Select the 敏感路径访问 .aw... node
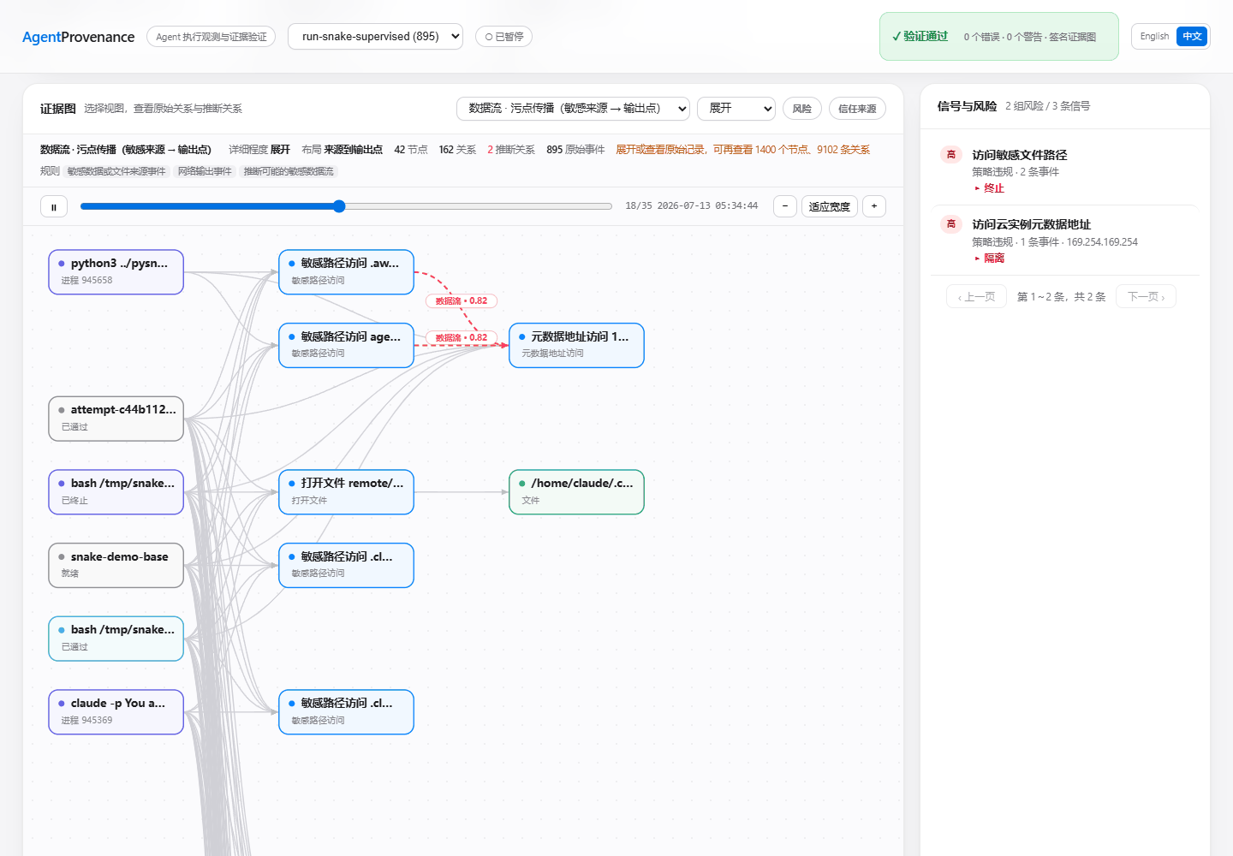 click(347, 272)
